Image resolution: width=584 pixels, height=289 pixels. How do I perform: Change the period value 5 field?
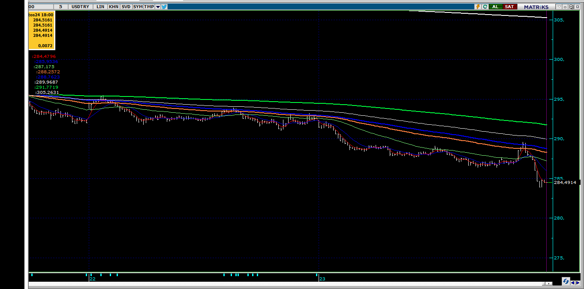(x=61, y=6)
